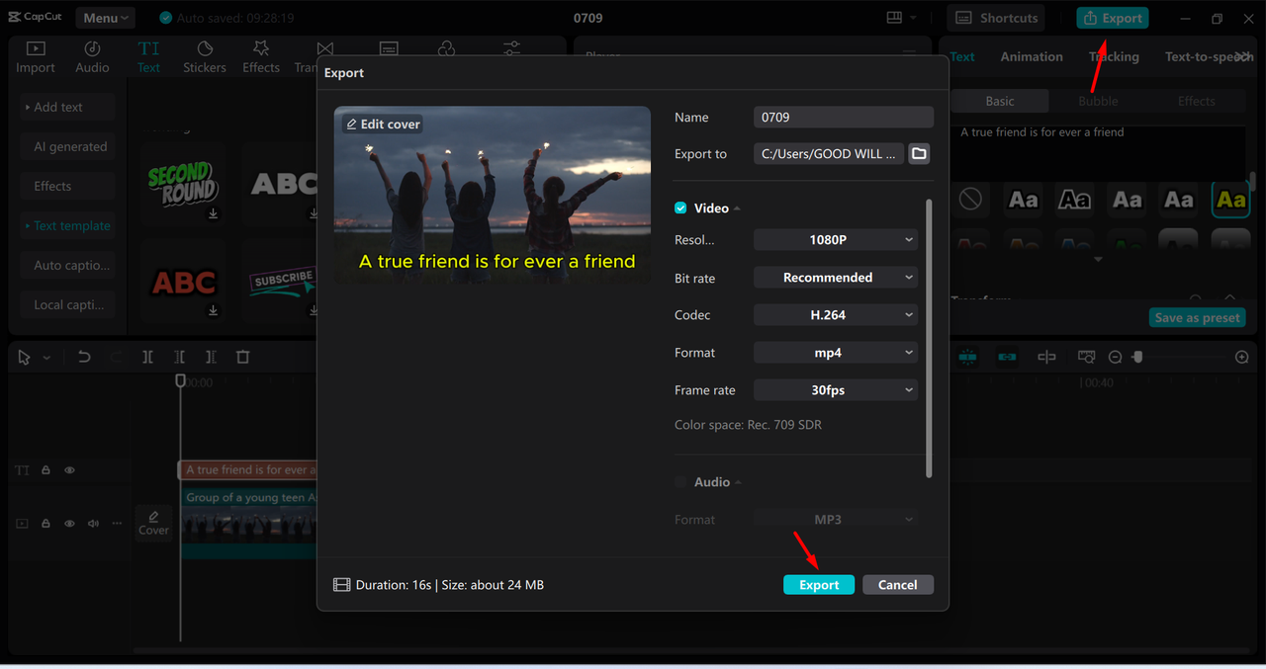
Task: Click Edit cover on the preview thumbnail
Action: (384, 124)
